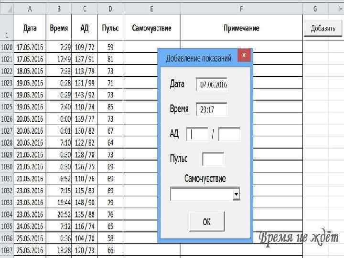Select the pressure cell 104 / 70
This screenshot has height=258, width=344.
point(85,238)
